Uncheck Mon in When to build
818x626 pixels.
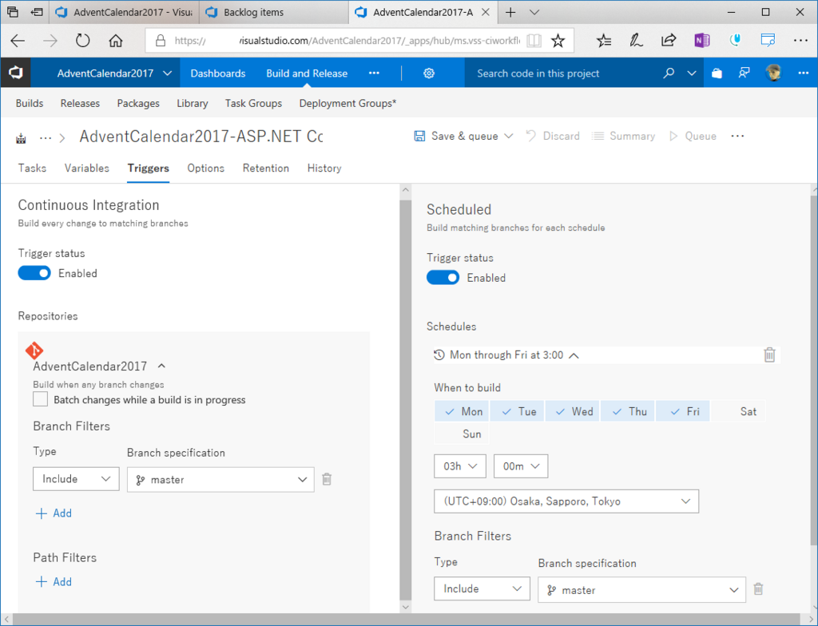(462, 411)
